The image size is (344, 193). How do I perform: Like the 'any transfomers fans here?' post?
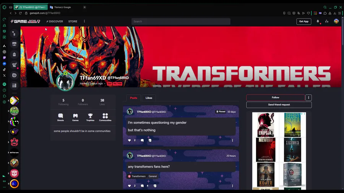click(130, 186)
